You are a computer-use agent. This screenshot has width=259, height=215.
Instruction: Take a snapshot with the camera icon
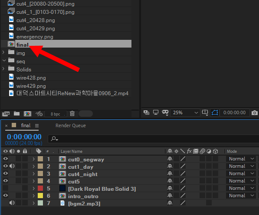255,113
